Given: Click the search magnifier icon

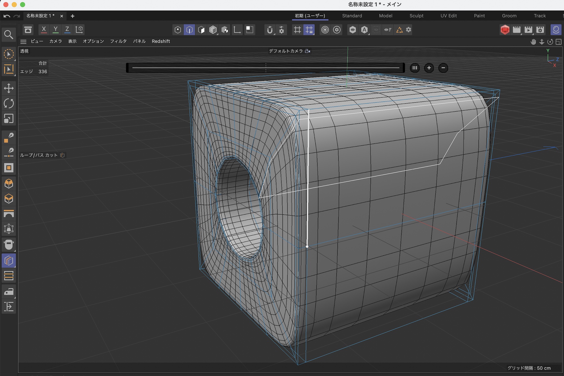Looking at the screenshot, I should coord(8,35).
